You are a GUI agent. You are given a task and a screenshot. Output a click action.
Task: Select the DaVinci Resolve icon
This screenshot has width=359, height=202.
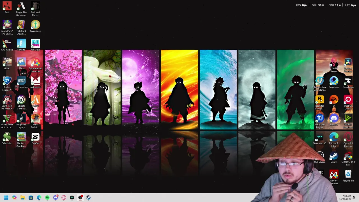pyautogui.click(x=348, y=65)
